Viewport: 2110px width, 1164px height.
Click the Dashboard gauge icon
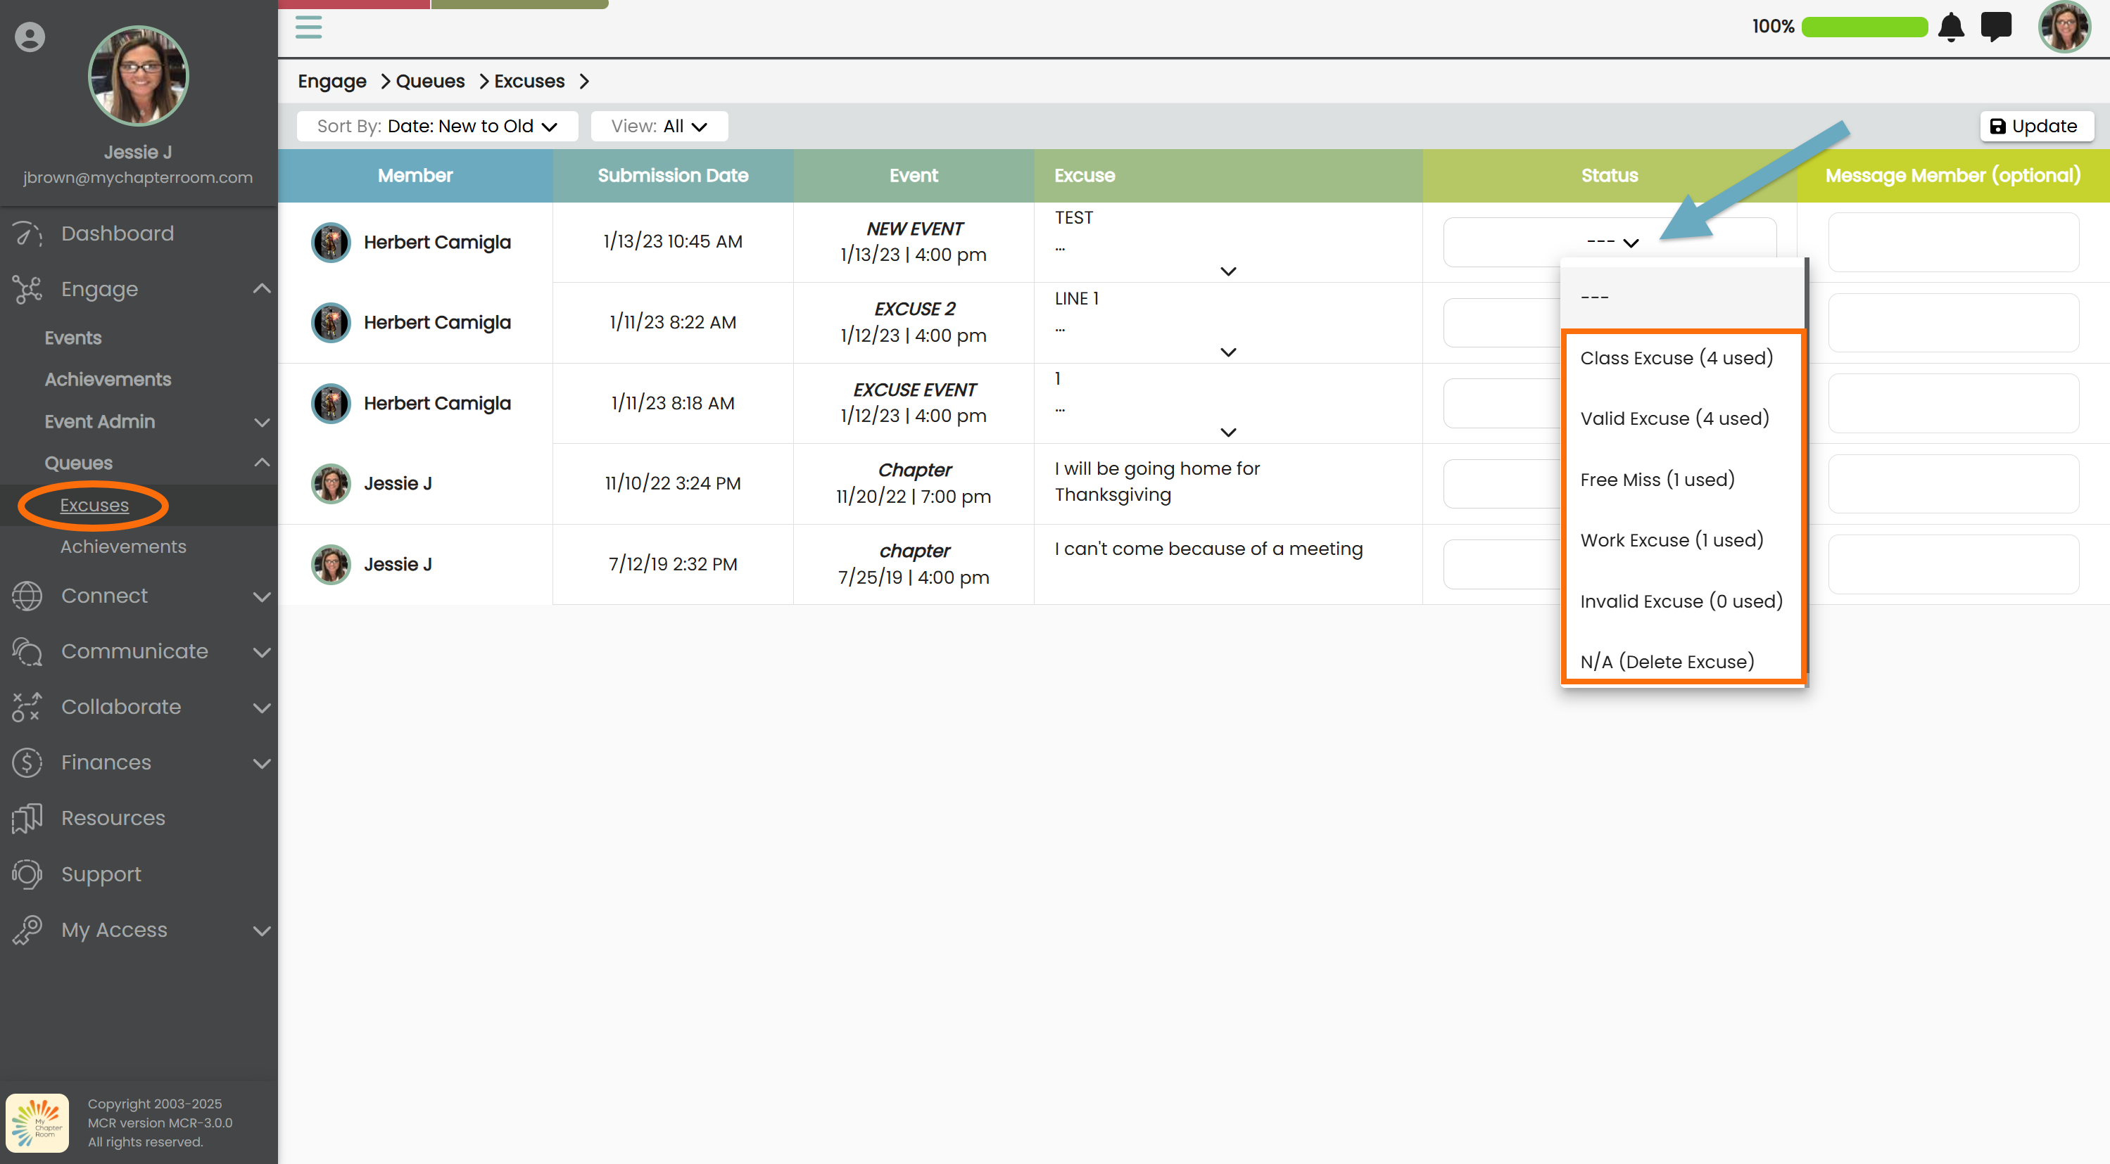[x=27, y=234]
